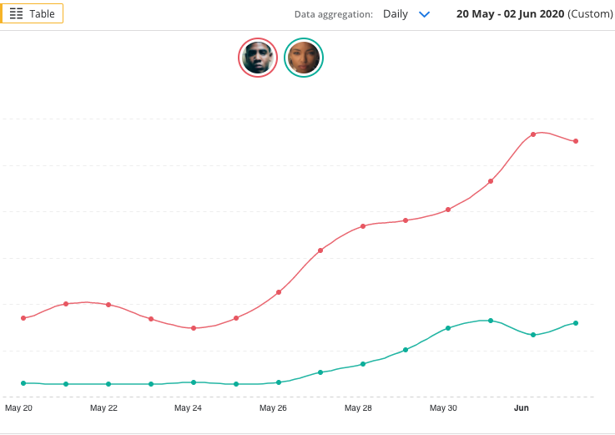615x435 pixels.
Task: Click the last red data point on Jun 2
Action: pyautogui.click(x=576, y=141)
